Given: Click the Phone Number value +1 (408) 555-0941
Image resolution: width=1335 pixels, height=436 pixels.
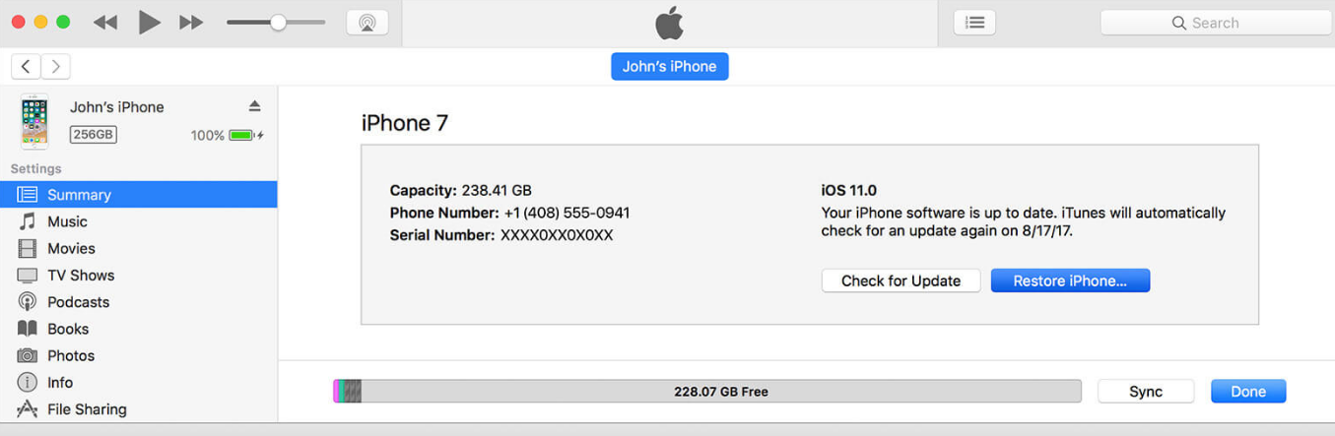Looking at the screenshot, I should pyautogui.click(x=567, y=213).
